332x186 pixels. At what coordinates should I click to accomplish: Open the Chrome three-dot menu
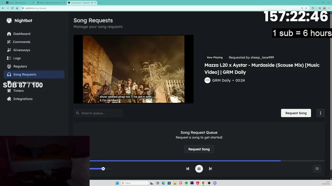click(x=329, y=8)
